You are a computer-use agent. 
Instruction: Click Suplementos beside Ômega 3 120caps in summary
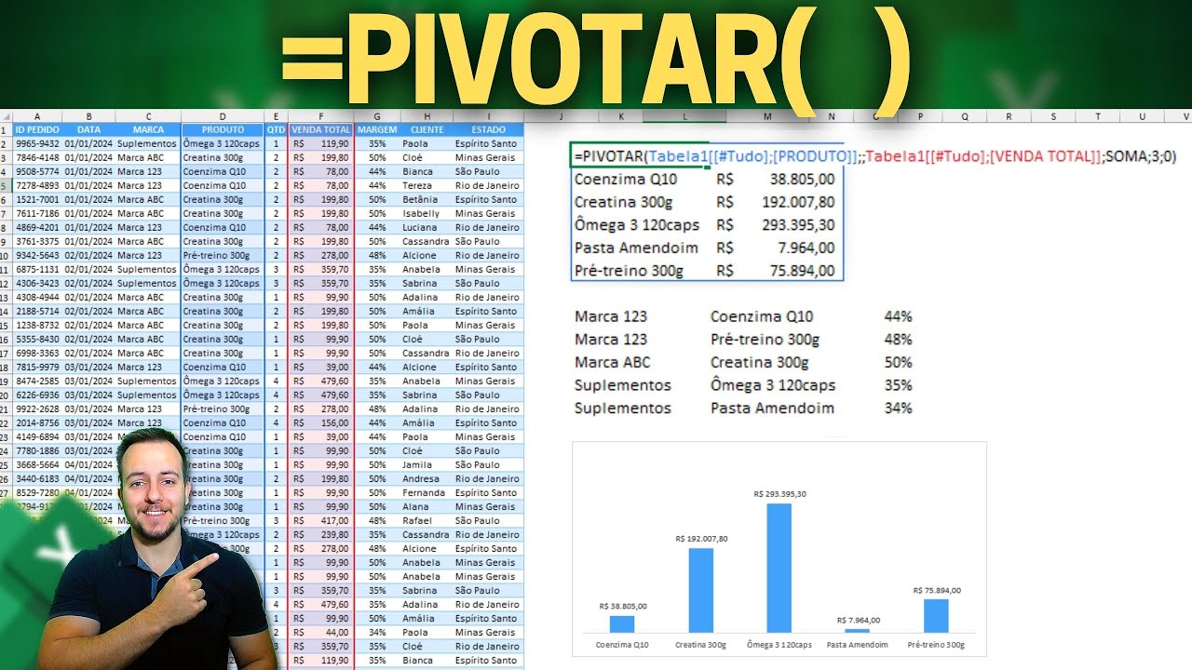click(622, 385)
